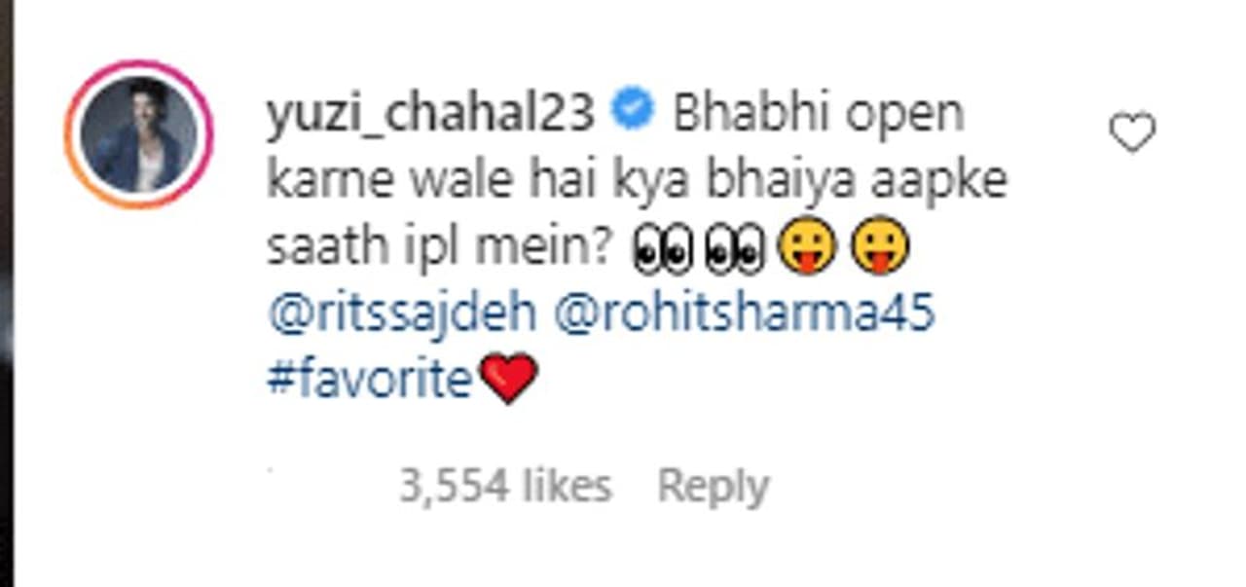Like the comment with the heart icon
Image resolution: width=1246 pixels, height=587 pixels.
[1132, 132]
